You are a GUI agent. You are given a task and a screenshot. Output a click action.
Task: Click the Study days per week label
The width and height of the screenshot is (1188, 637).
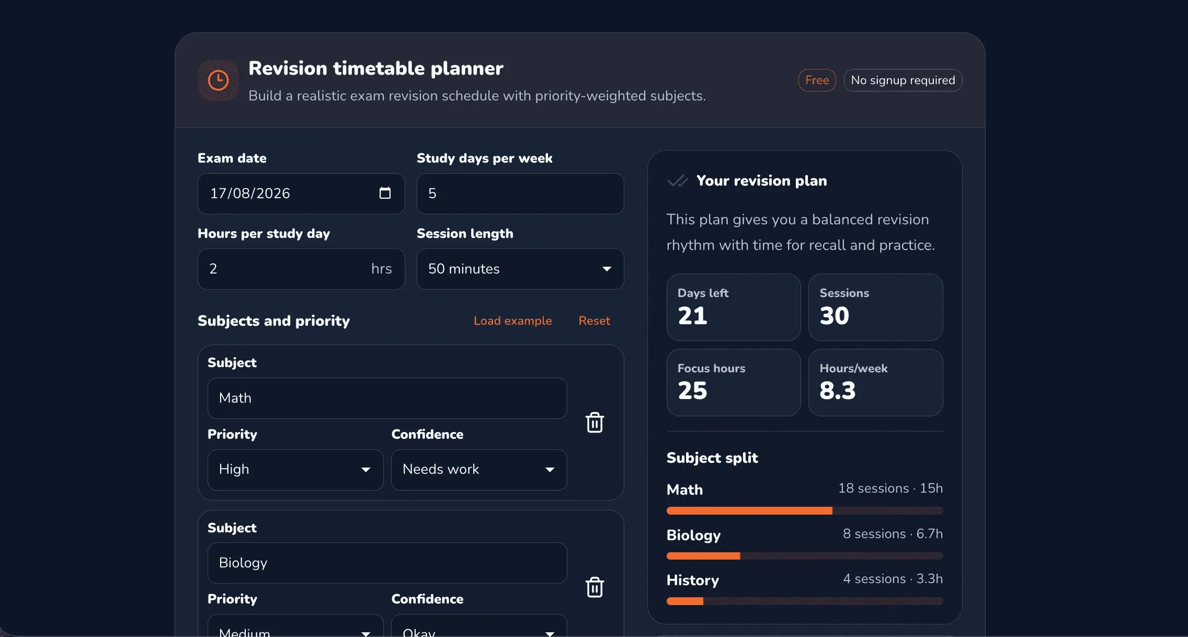(x=484, y=158)
